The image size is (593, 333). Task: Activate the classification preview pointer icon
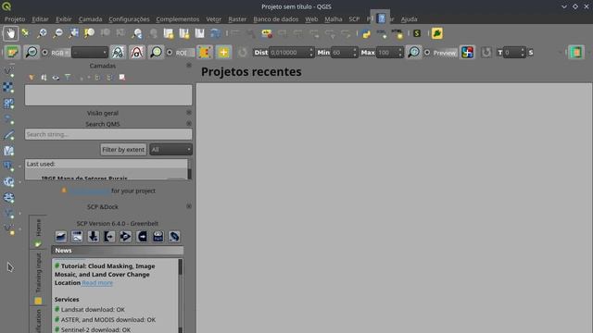tap(467, 52)
